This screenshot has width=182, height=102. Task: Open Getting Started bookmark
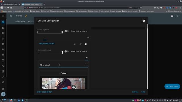tap(7, 11)
